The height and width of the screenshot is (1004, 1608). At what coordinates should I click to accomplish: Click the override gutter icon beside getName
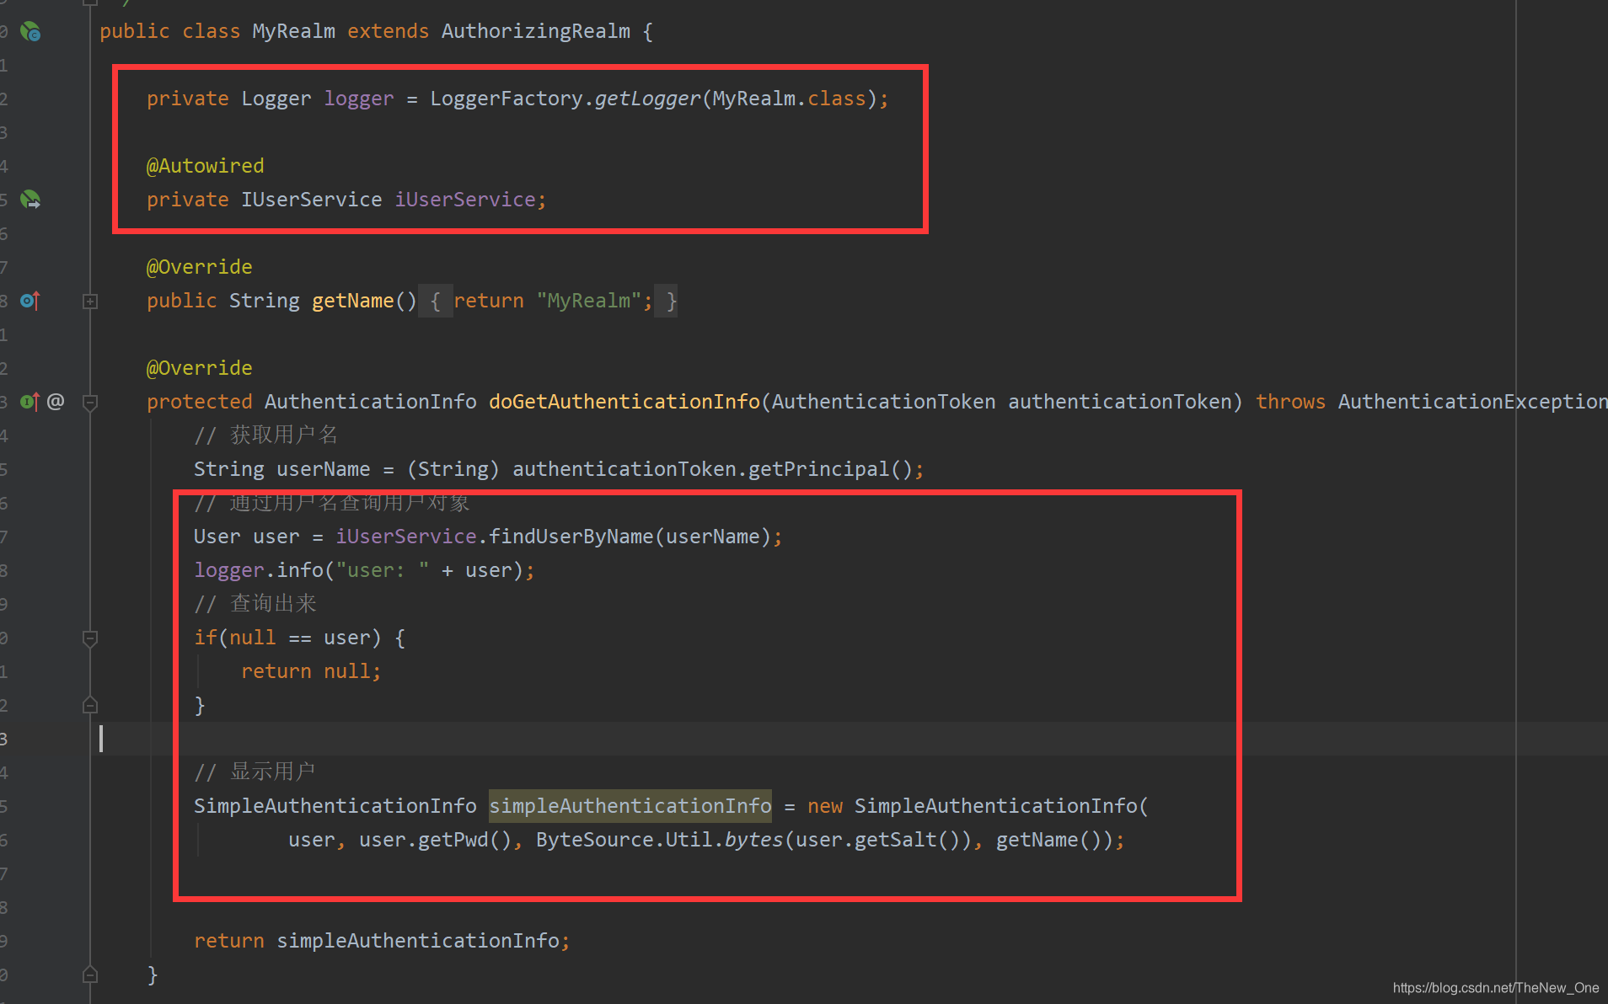point(30,301)
